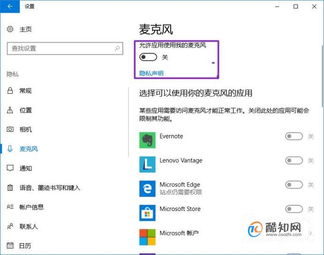Click the location icon for 位置
This screenshot has height=255, width=324.
tap(10, 110)
